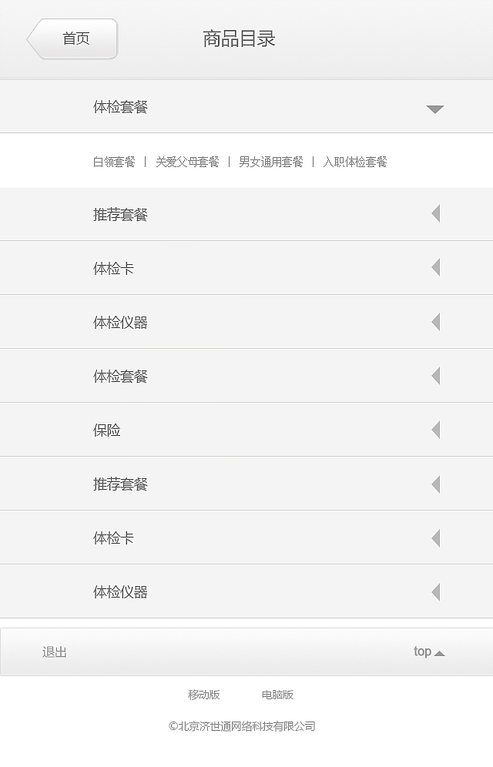Viewport: 493px width, 767px height.
Task: Collapse 体检套餐 using its down arrow
Action: click(435, 108)
